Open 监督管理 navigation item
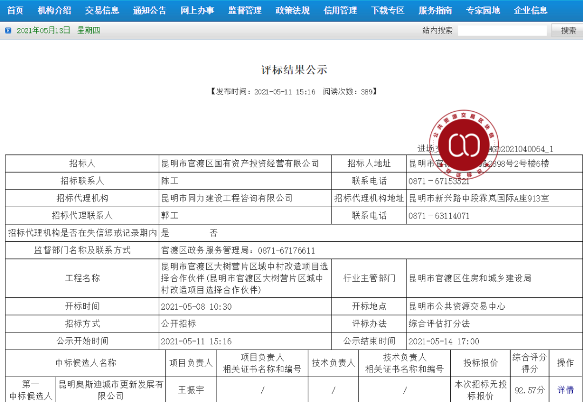583x402 pixels. (x=245, y=10)
